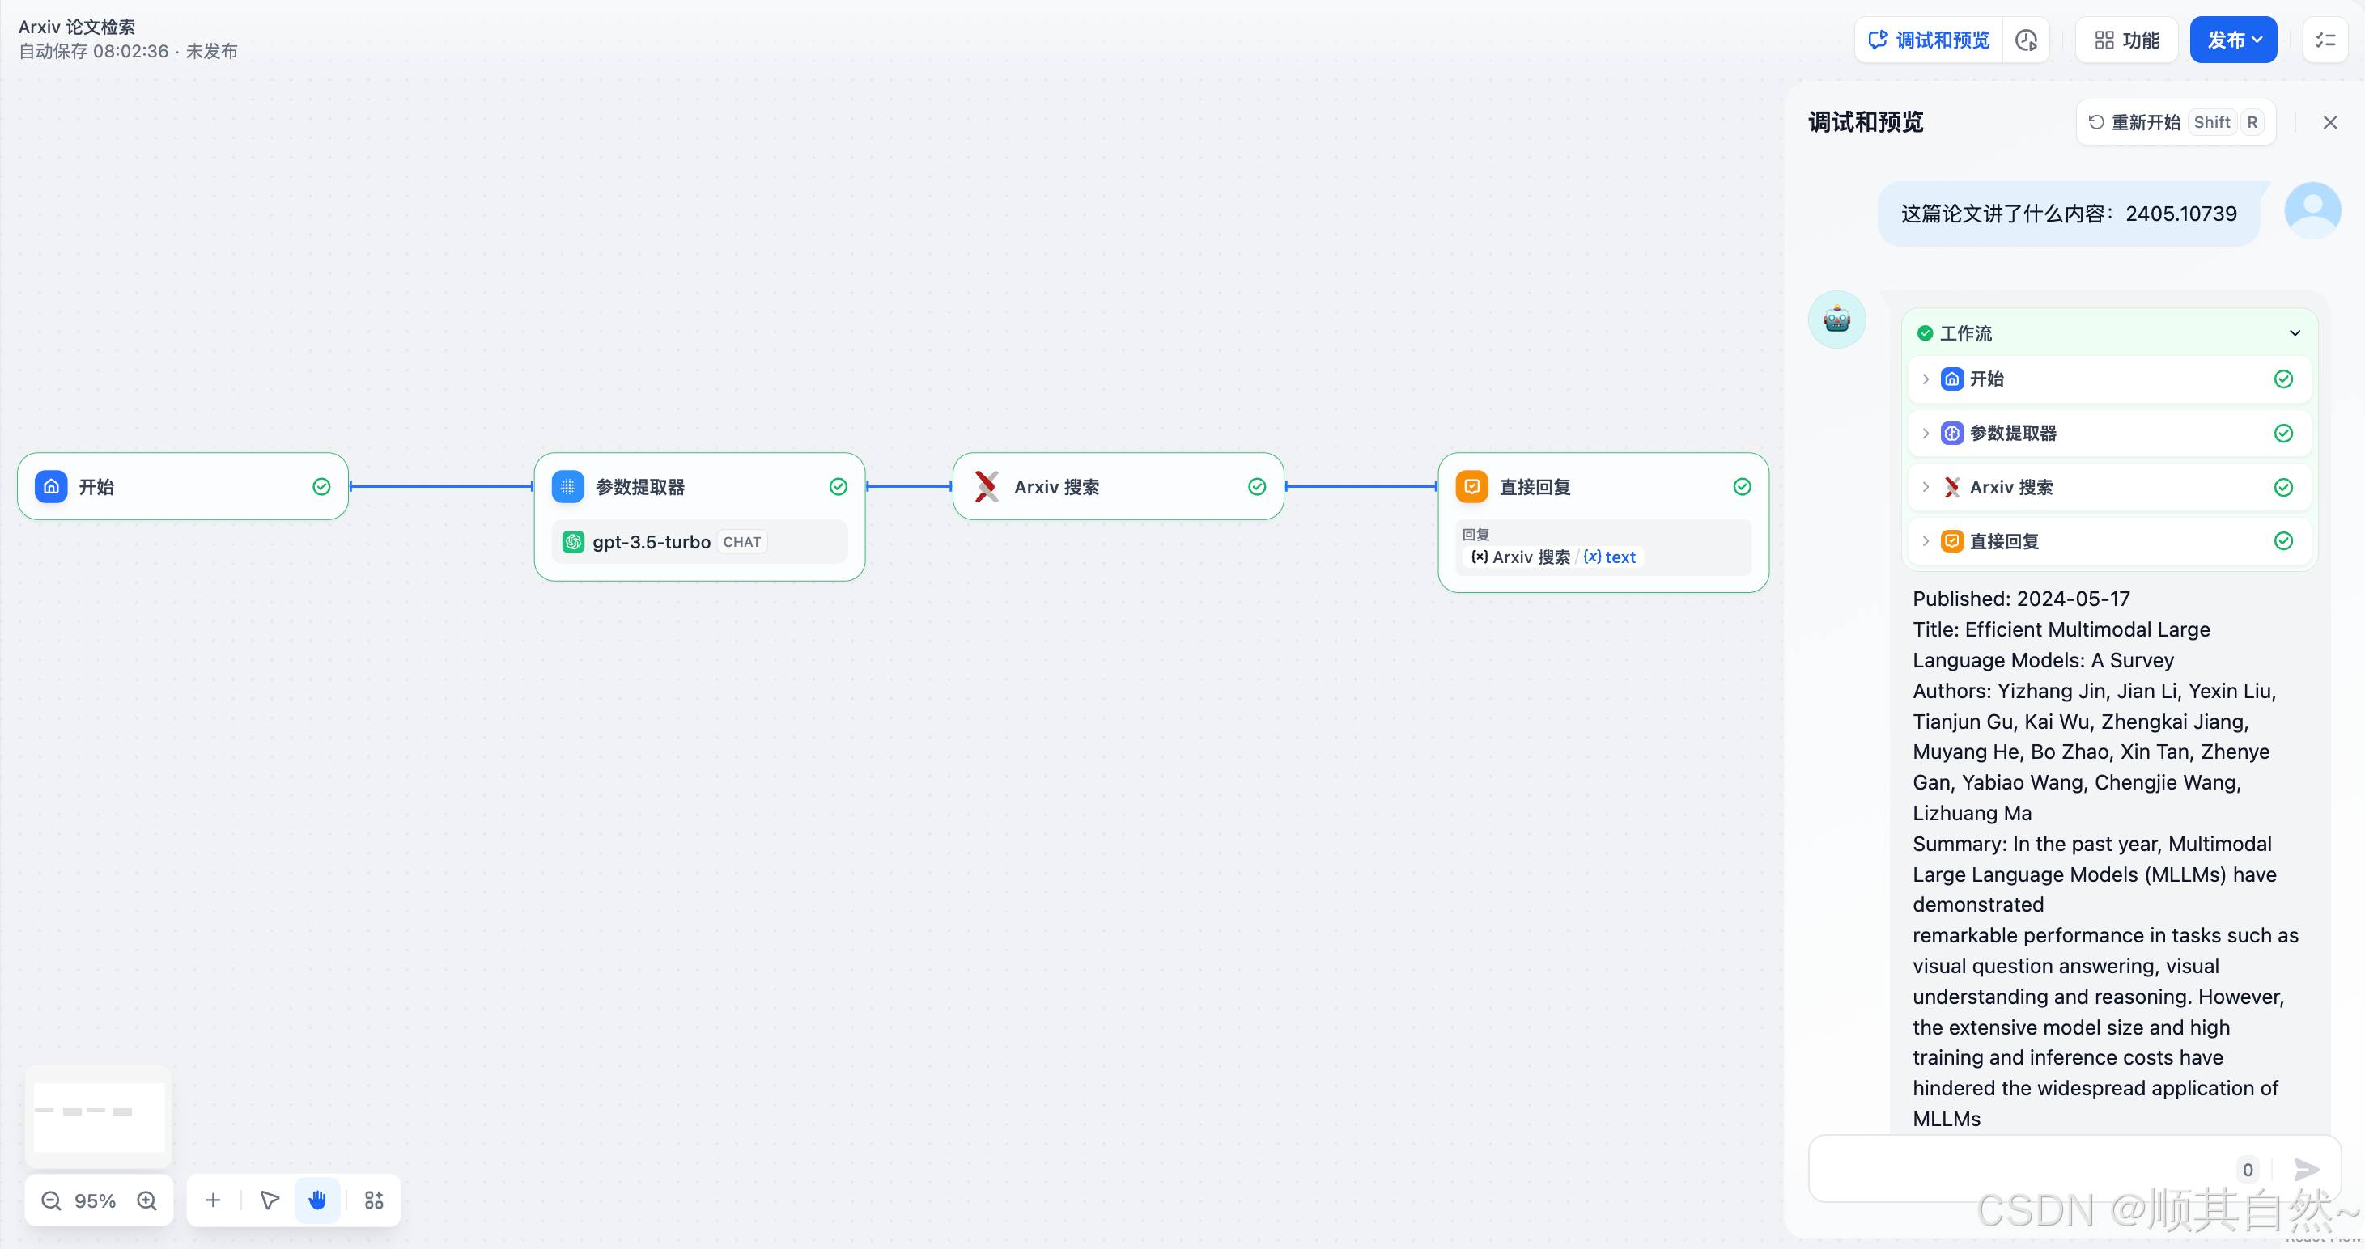This screenshot has height=1249, width=2365.
Task: Click the zoom out magnifier icon
Action: point(52,1200)
